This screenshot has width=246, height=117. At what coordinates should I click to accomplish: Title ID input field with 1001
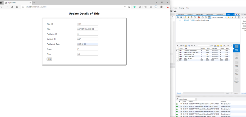[88, 24]
